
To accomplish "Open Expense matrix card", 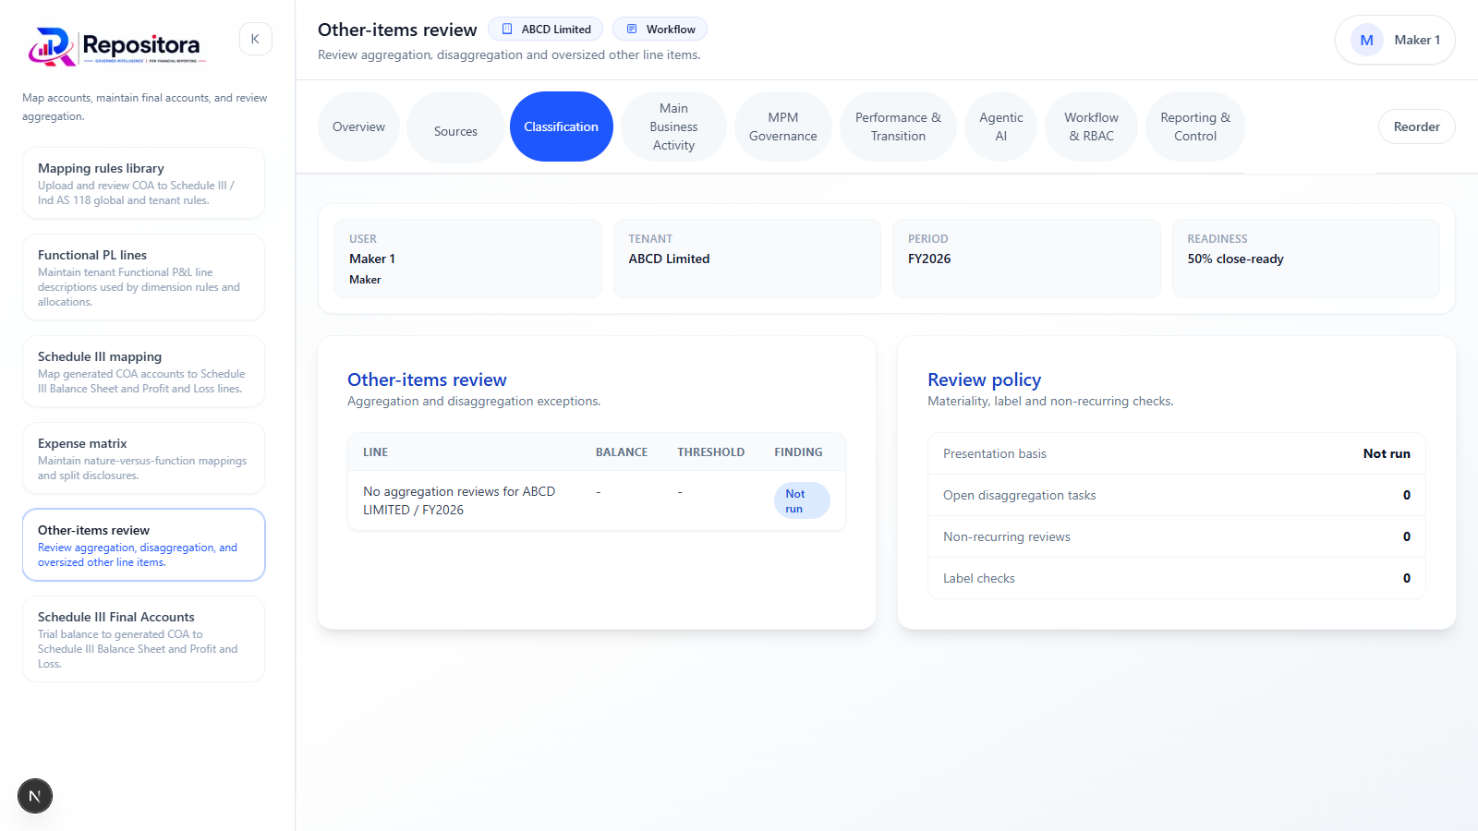I will click(x=144, y=458).
